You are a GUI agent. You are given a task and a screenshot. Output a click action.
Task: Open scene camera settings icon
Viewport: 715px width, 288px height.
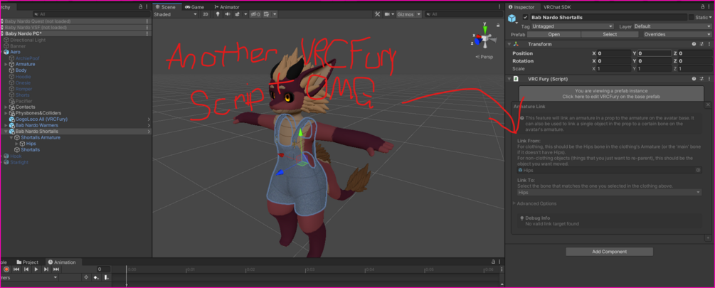pyautogui.click(x=387, y=15)
